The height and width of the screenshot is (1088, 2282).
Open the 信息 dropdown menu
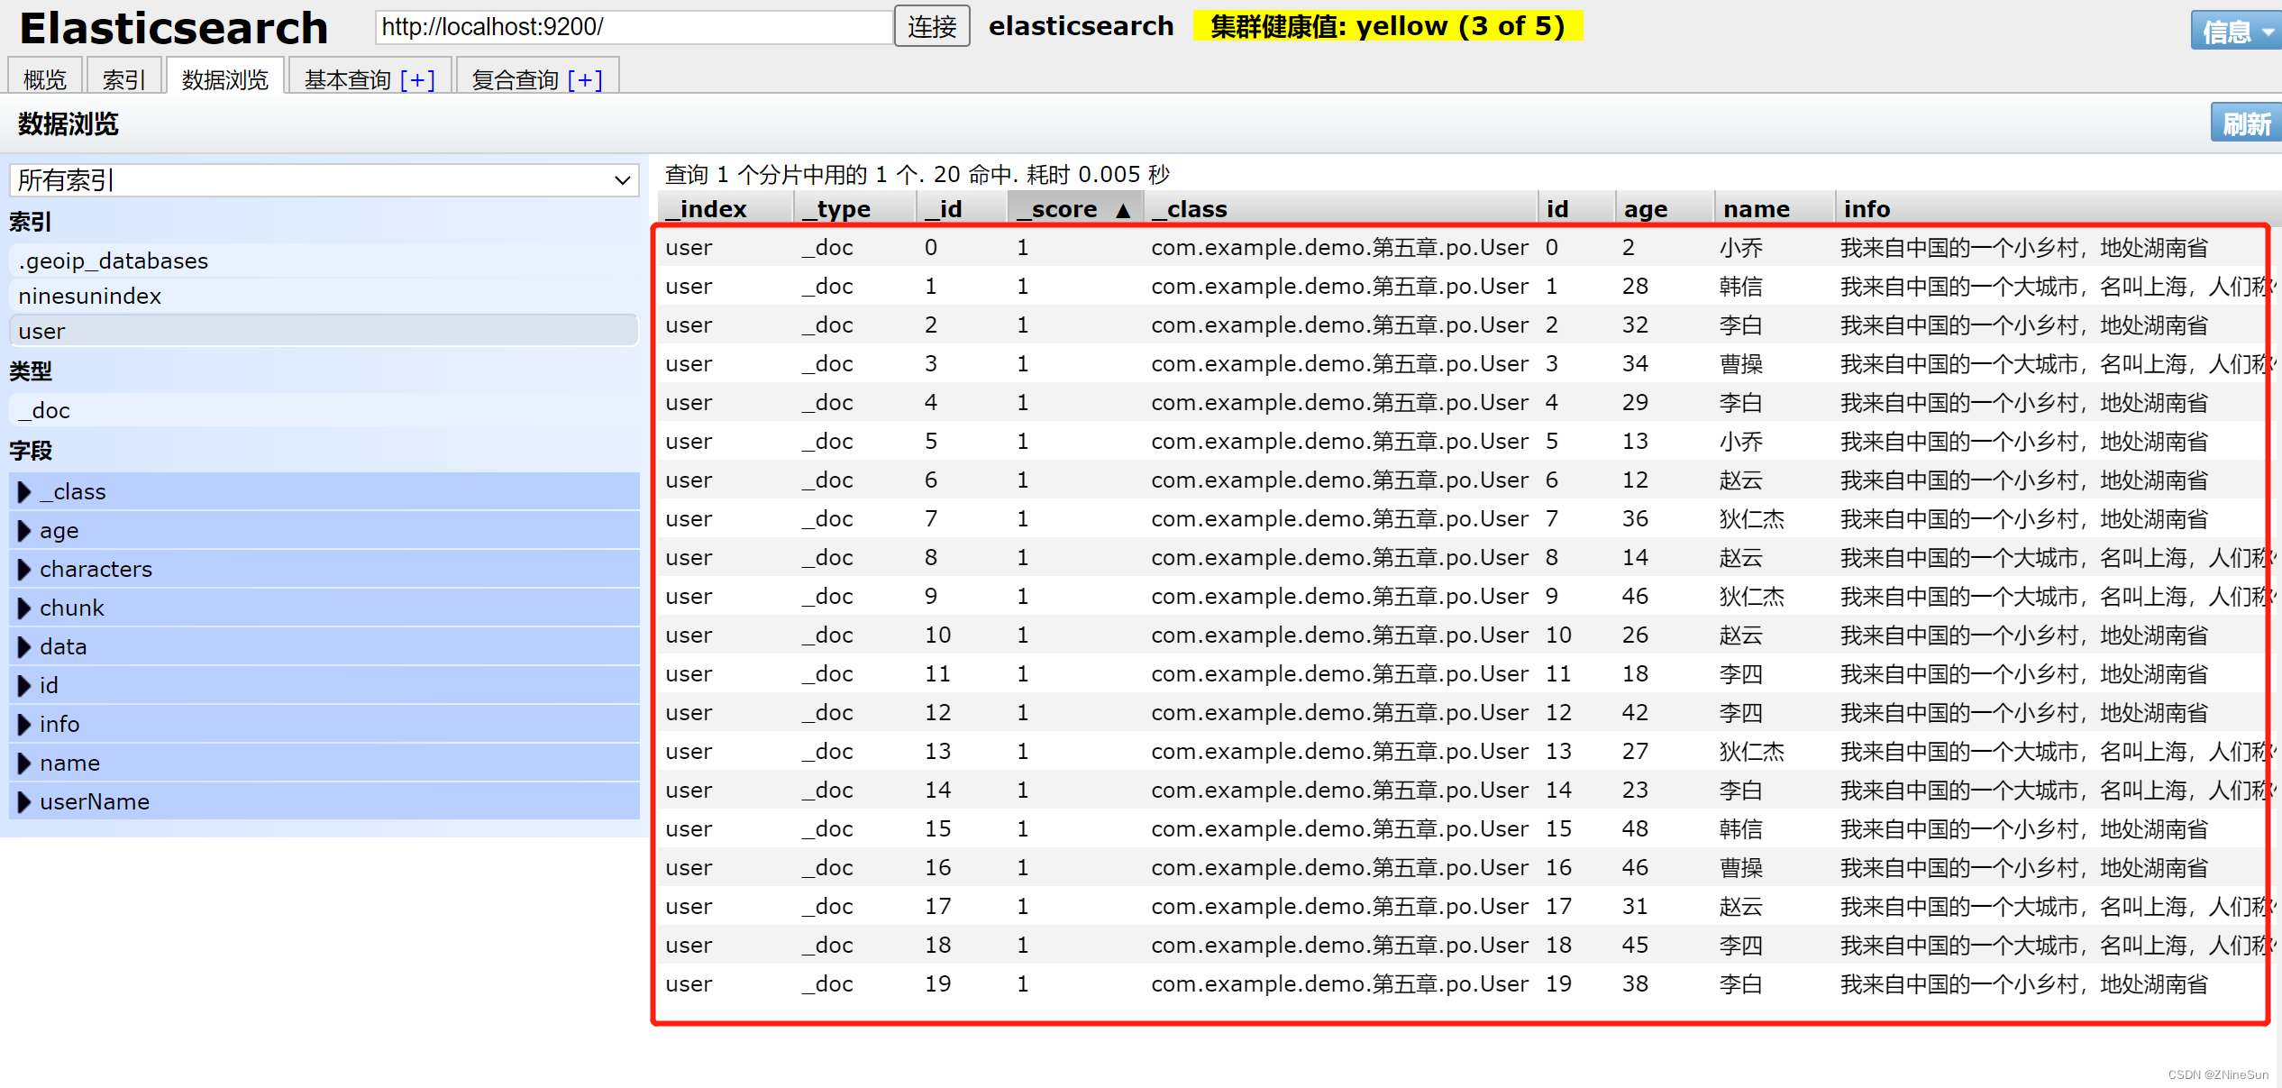click(2236, 32)
